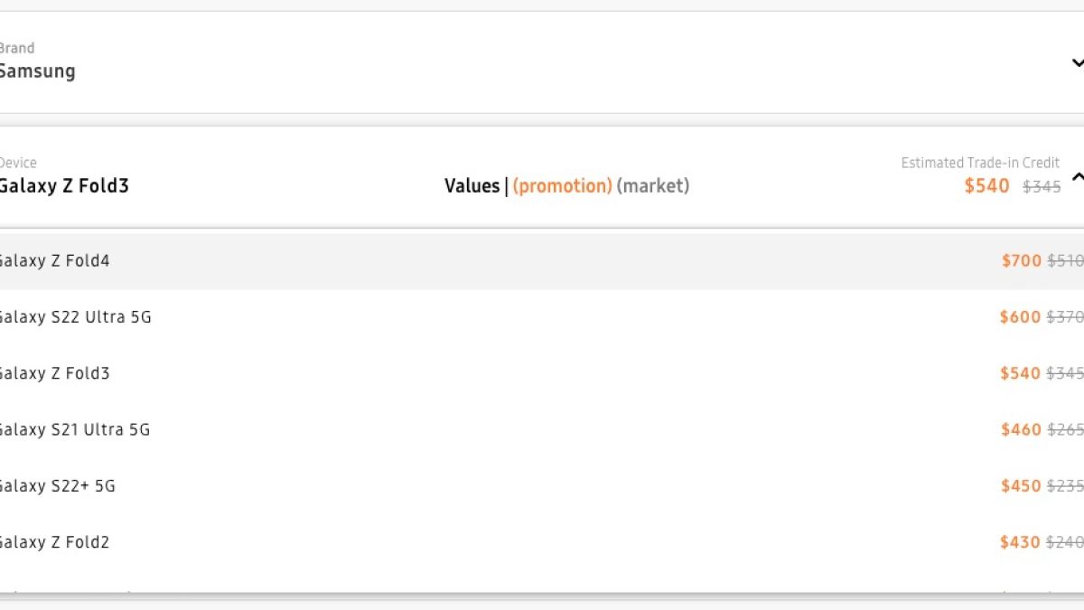
Task: Click the orange (promotion) label
Action: tap(562, 186)
